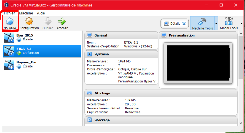Click the ETKA_8.1 running status arrow icon
The image size is (245, 133).
pyautogui.click(x=19, y=53)
